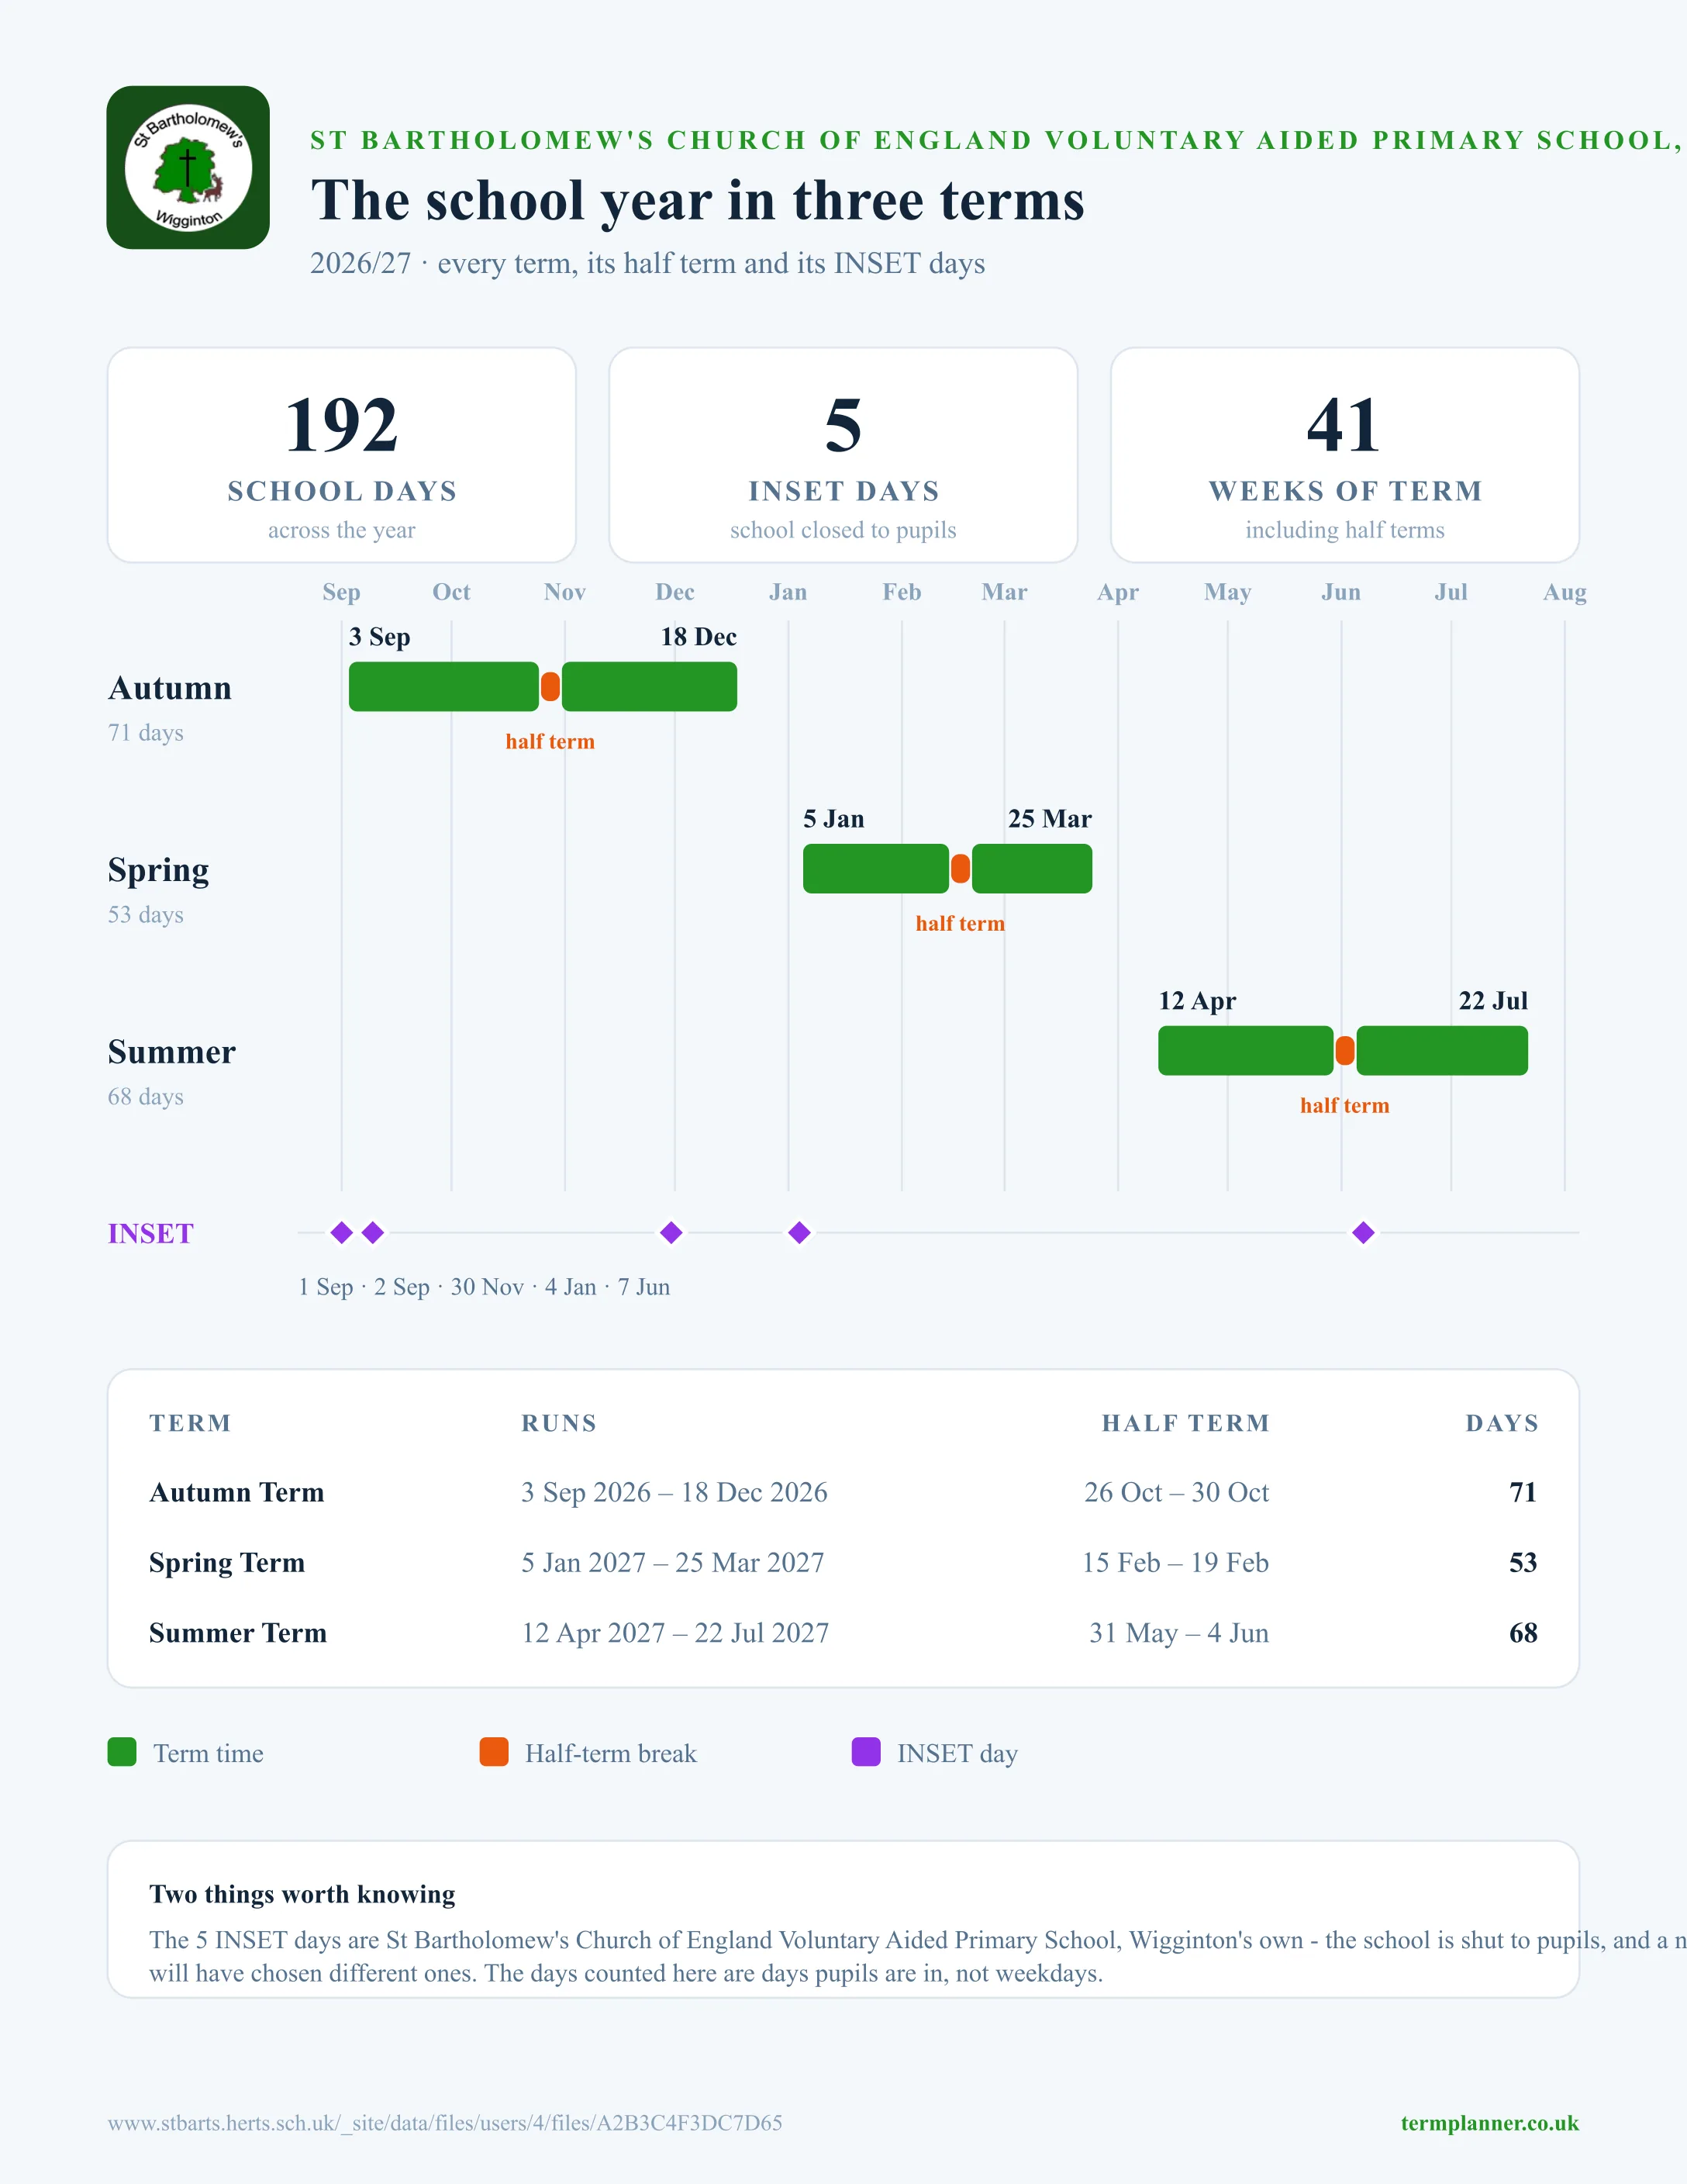Click the Autumn half-term orange marker
Image resolution: width=1687 pixels, height=2184 pixels.
point(550,687)
